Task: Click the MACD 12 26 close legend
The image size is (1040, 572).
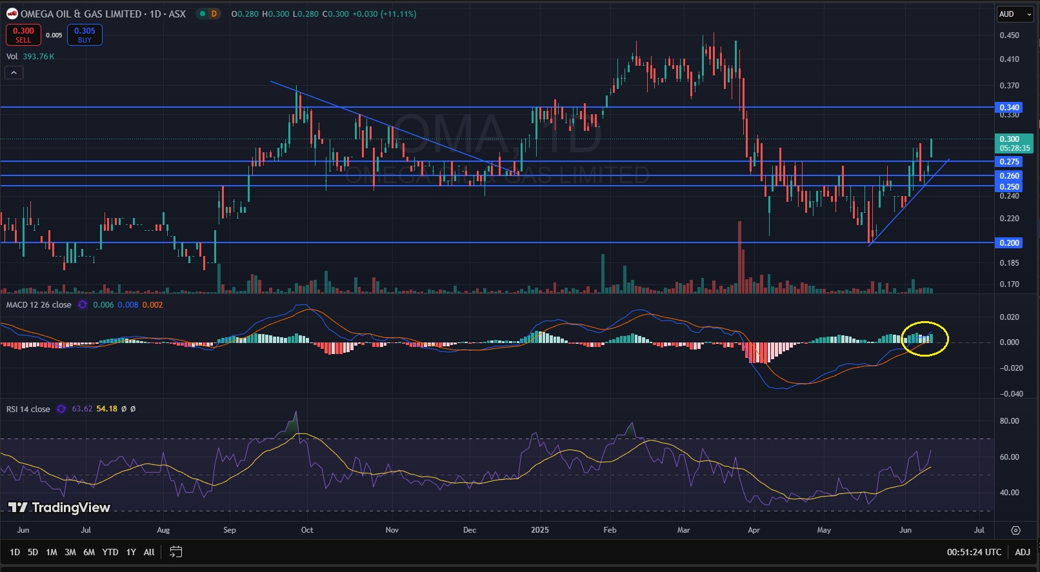Action: [39, 305]
